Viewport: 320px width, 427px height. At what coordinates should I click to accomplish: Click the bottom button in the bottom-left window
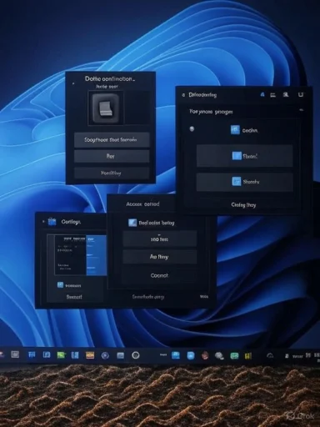click(74, 297)
